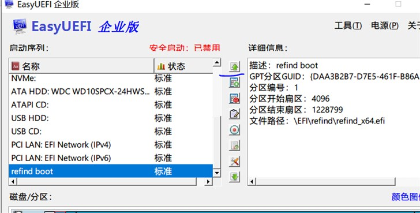Click the delete boot entry icon with red minus
The image size is (420, 213).
[x=235, y=98]
